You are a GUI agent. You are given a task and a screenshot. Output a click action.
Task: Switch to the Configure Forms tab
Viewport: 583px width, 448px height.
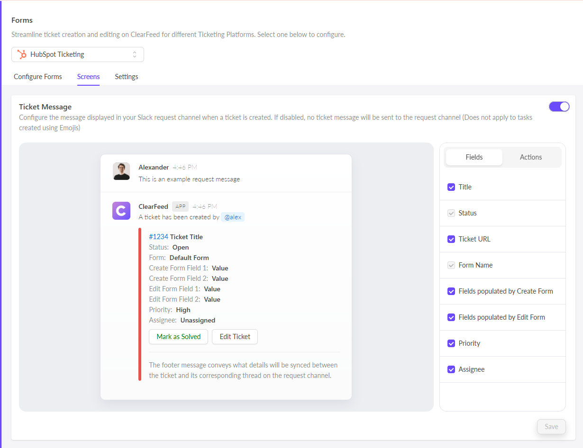(38, 77)
